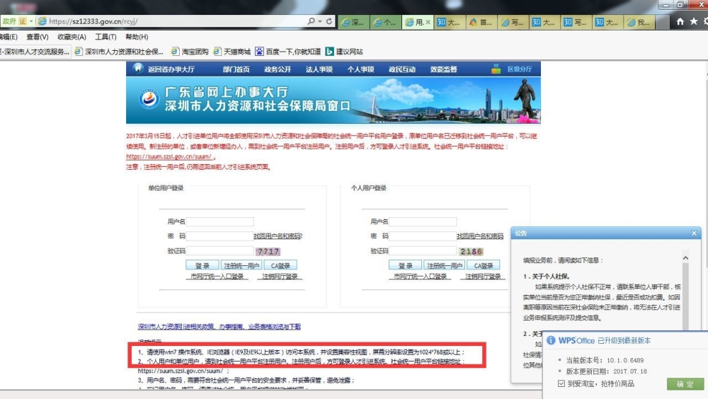Focus 单位用户 用户名 input field
Image resolution: width=708 pixels, height=399 pixels.
(220, 221)
